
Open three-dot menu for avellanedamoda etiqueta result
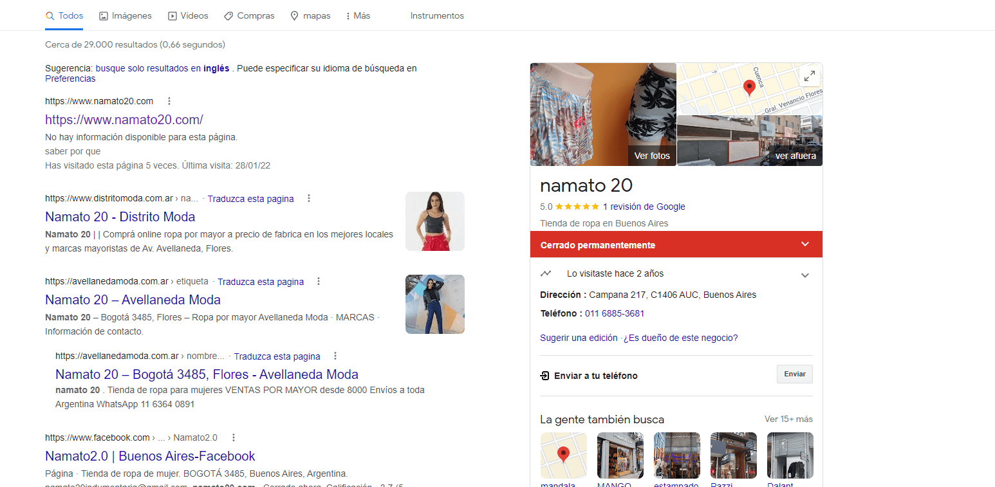319,281
